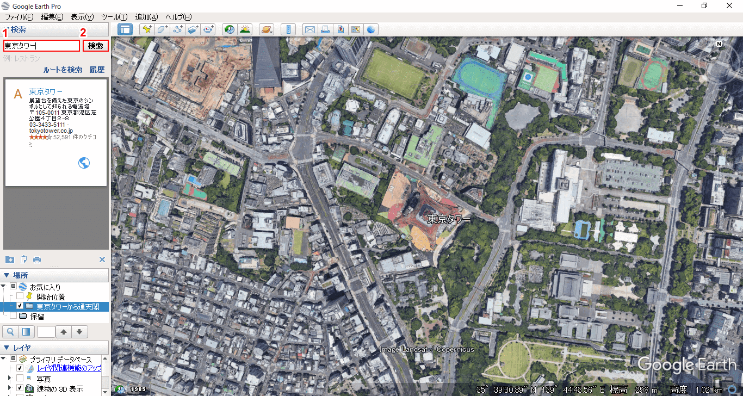Copy search results to My Places folder icon

click(9, 259)
